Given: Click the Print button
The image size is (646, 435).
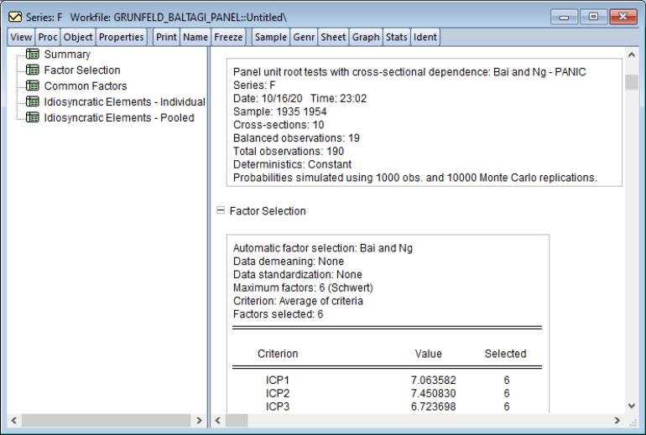Looking at the screenshot, I should pyautogui.click(x=165, y=37).
